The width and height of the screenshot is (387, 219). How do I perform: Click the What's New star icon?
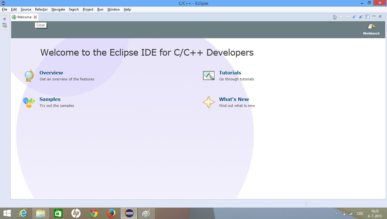209,102
